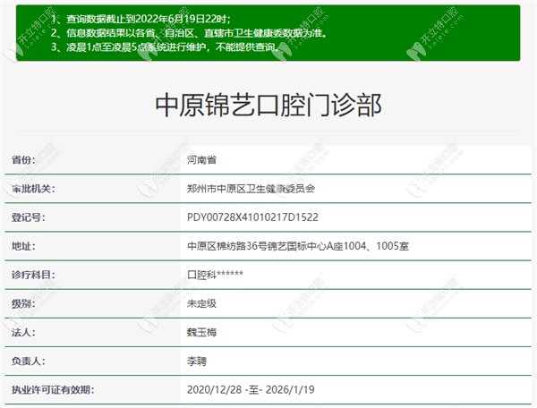The height and width of the screenshot is (408, 537).
Task: Click notice line about 卫生健康委数据为准
Action: (x=190, y=33)
